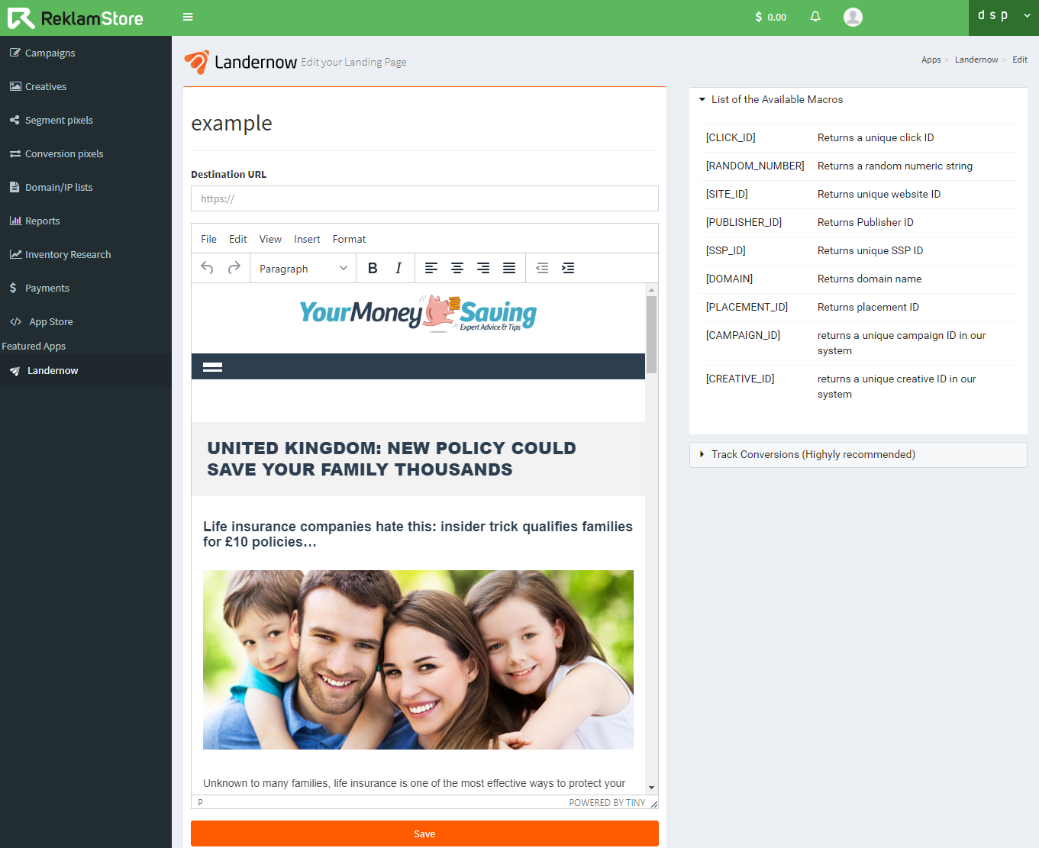This screenshot has height=848, width=1039.
Task: Click the Landernow breadcrumb link
Action: (976, 60)
